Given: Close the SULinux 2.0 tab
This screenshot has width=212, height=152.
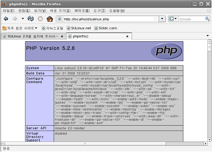Looking at the screenshot, I should 62,36.
